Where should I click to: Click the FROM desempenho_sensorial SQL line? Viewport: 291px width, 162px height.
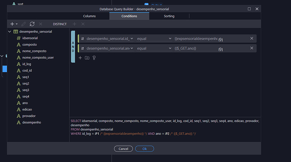pos(92,130)
